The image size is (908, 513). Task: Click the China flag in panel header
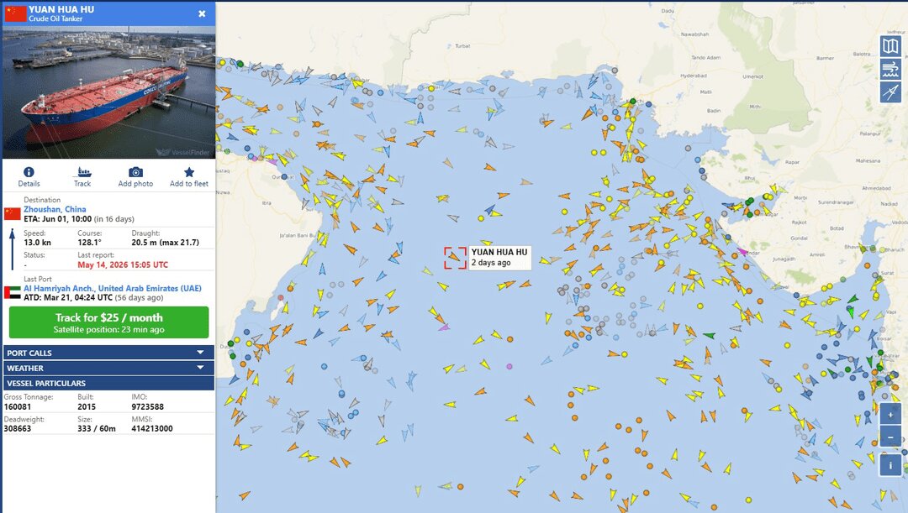coord(16,14)
